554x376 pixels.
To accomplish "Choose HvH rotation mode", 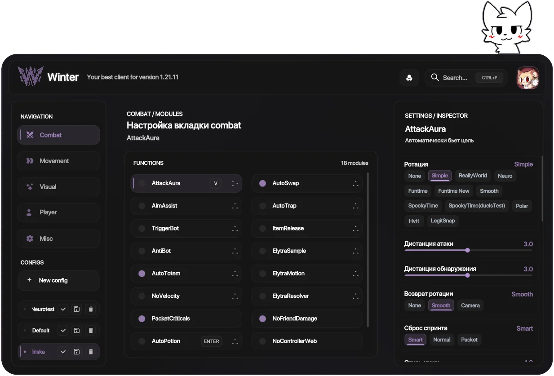I will coord(414,221).
